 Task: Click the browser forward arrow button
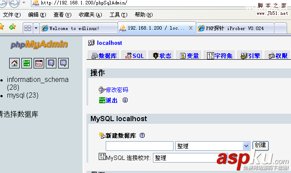(14, 3)
